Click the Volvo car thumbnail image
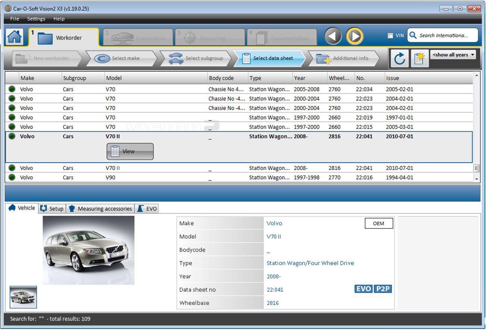 (23, 297)
